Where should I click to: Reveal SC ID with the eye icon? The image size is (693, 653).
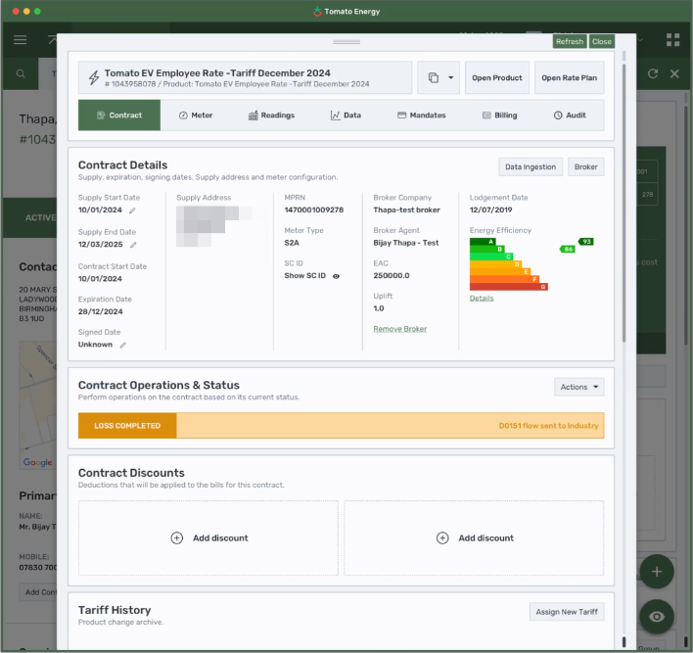tap(336, 276)
